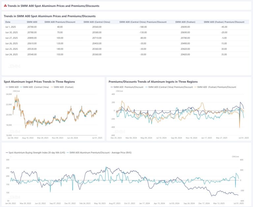Click the Jul 10, 2024 axis label
253x207 pixels.
coord(161,138)
